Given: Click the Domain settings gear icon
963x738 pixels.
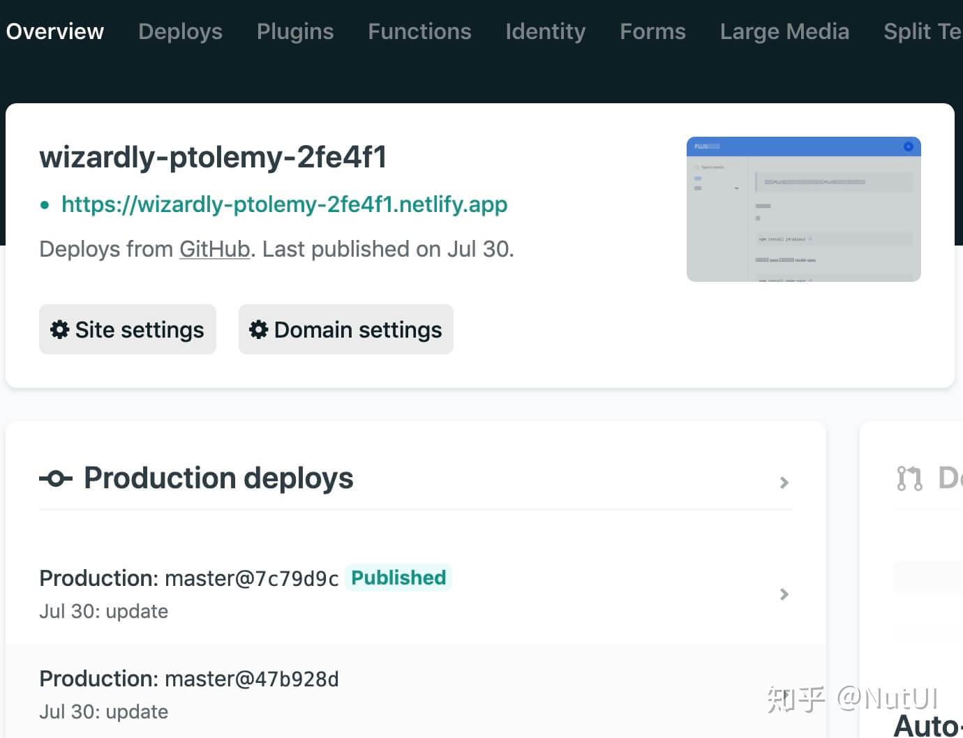Looking at the screenshot, I should [259, 329].
